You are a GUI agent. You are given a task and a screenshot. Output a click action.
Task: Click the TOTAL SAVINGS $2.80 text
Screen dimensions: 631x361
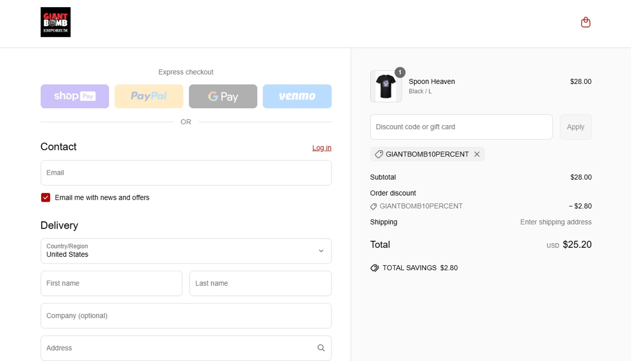420,268
